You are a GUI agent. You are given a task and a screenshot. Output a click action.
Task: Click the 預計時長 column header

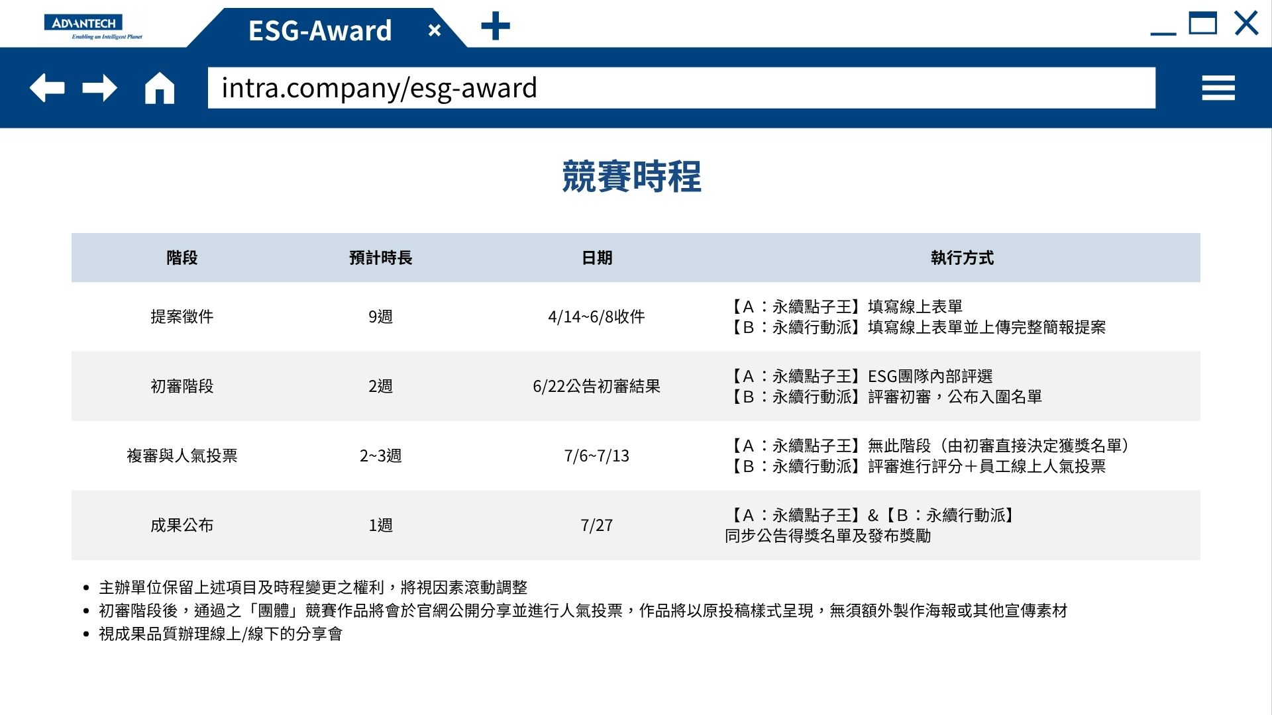pyautogui.click(x=381, y=258)
